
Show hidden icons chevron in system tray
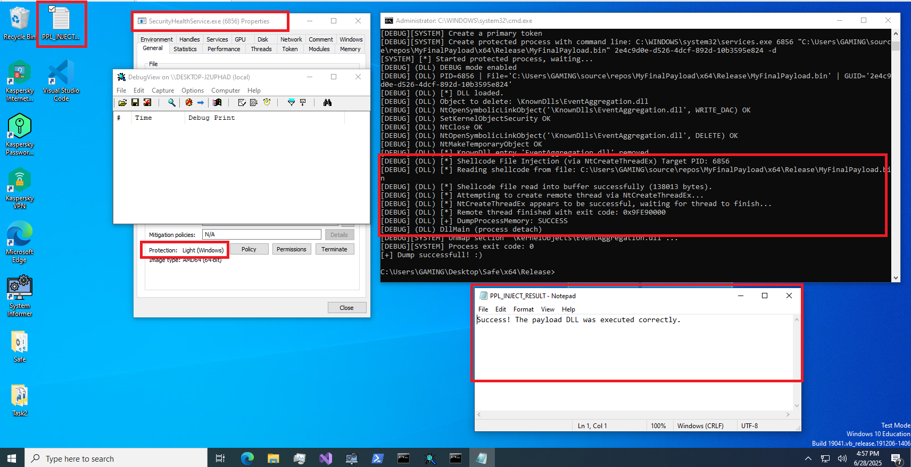click(808, 458)
